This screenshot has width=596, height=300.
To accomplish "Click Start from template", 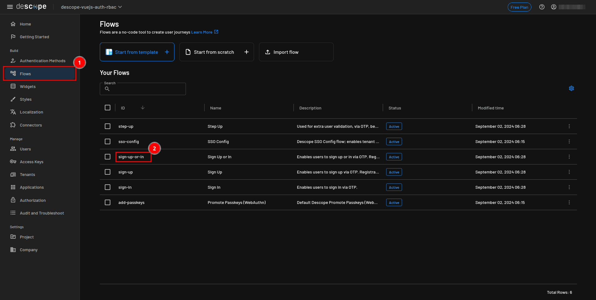I will coord(137,52).
